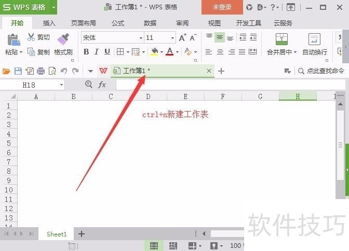Open the 视图 tab

pyautogui.click(x=214, y=23)
